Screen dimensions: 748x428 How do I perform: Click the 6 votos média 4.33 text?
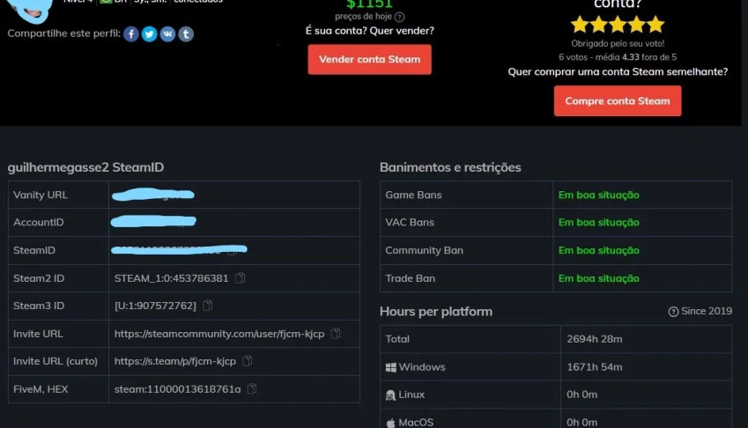pyautogui.click(x=618, y=57)
